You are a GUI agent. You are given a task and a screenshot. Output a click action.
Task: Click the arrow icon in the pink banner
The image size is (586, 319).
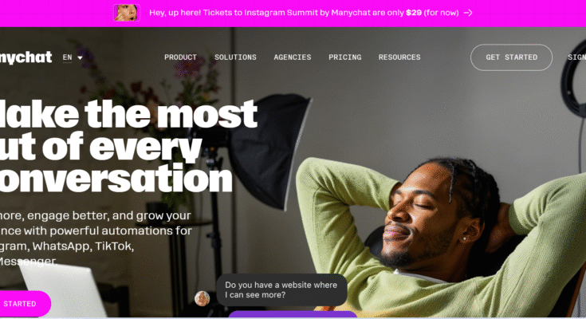(468, 13)
